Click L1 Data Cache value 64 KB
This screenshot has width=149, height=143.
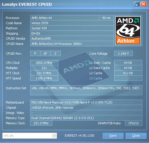click(x=128, y=68)
